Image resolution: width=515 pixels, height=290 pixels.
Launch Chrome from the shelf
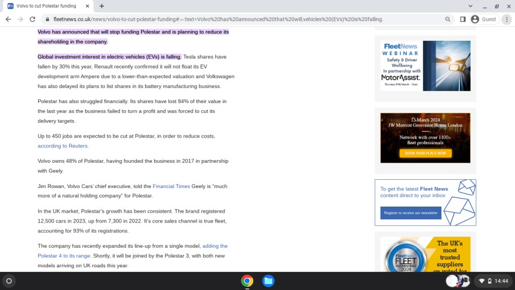point(247,281)
